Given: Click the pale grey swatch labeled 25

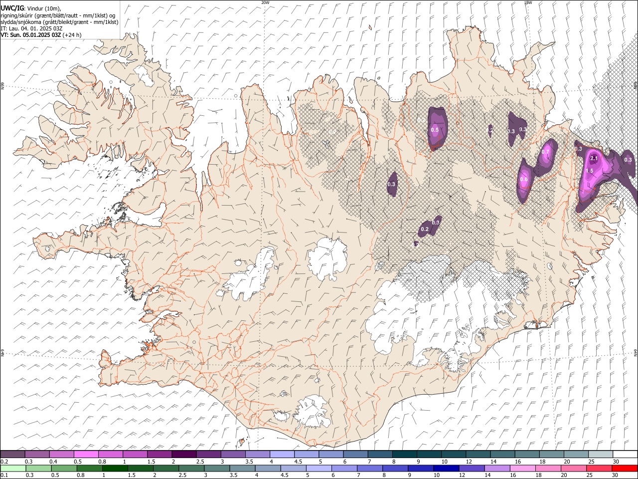Looking at the screenshot, I should [x=600, y=454].
